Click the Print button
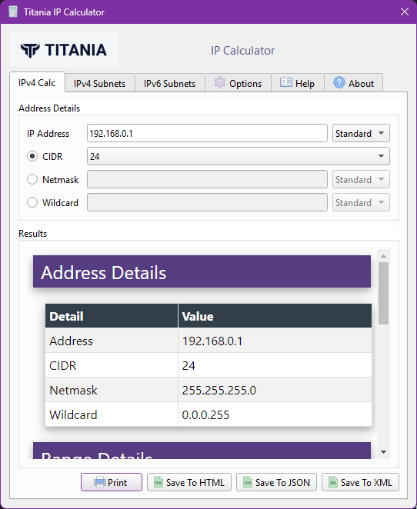417x509 pixels. click(112, 482)
